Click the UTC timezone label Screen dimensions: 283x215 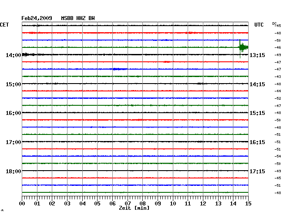coord(259,25)
